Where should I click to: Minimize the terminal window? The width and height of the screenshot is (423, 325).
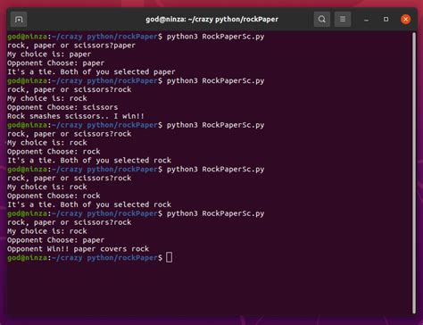pos(367,20)
